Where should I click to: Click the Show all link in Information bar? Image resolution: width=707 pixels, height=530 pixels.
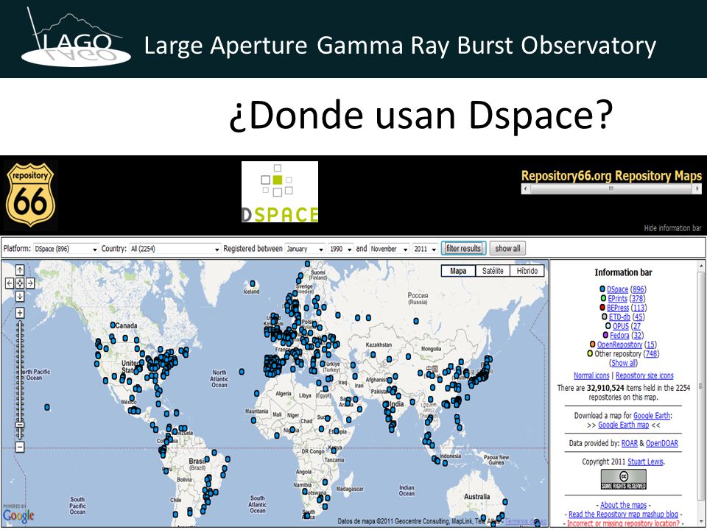coord(623,363)
